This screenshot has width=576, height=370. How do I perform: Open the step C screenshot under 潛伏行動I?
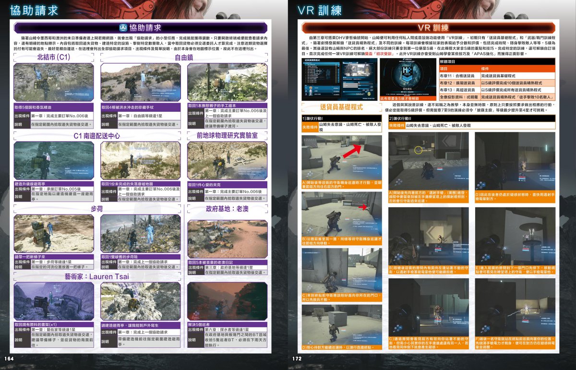[342, 270]
